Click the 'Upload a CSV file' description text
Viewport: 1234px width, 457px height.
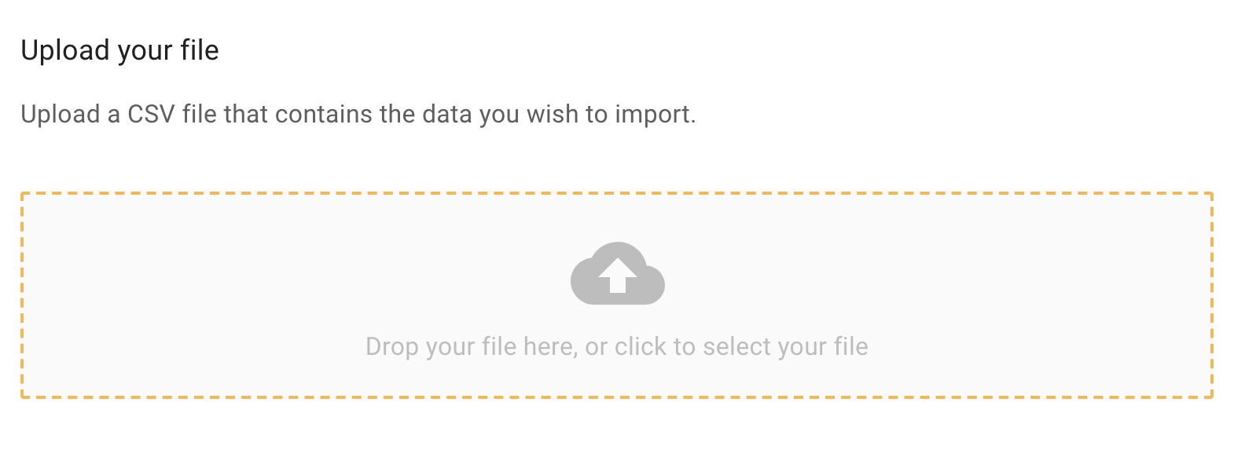click(358, 115)
